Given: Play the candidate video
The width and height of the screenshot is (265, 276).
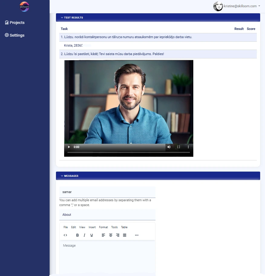Looking at the screenshot, I should [69, 147].
